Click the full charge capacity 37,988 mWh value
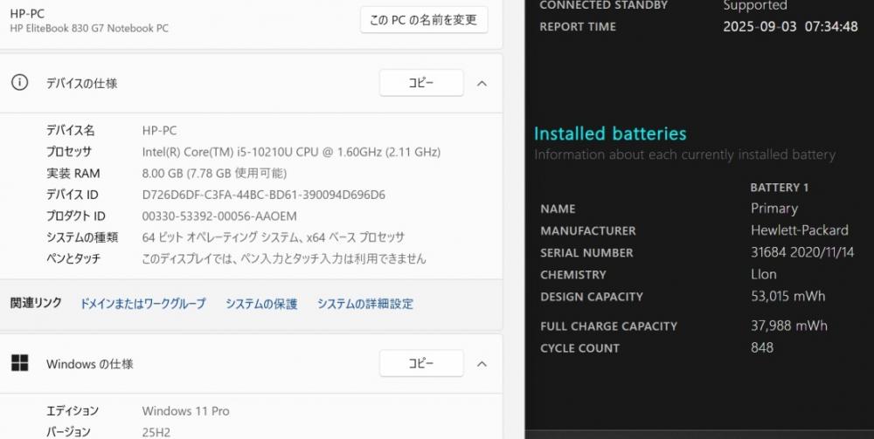This screenshot has width=874, height=439. tap(788, 326)
